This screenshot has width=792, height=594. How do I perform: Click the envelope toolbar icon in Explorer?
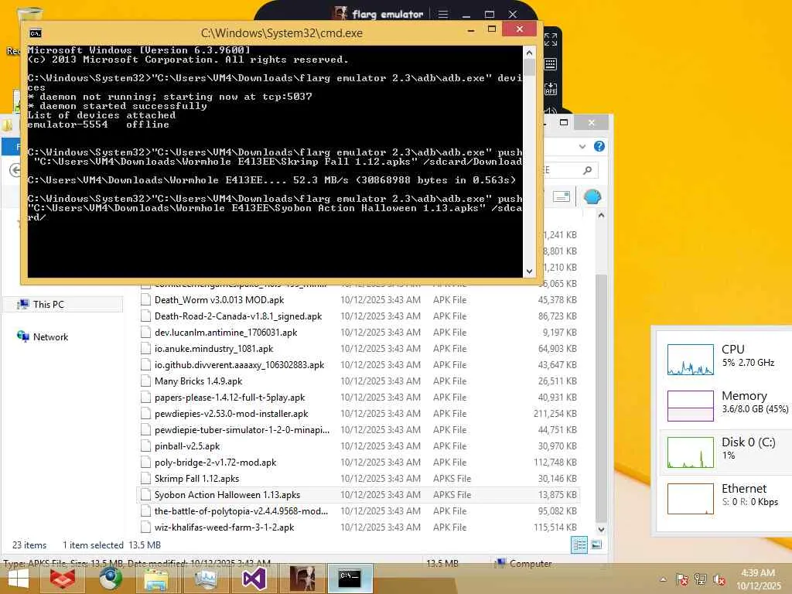[x=562, y=196]
